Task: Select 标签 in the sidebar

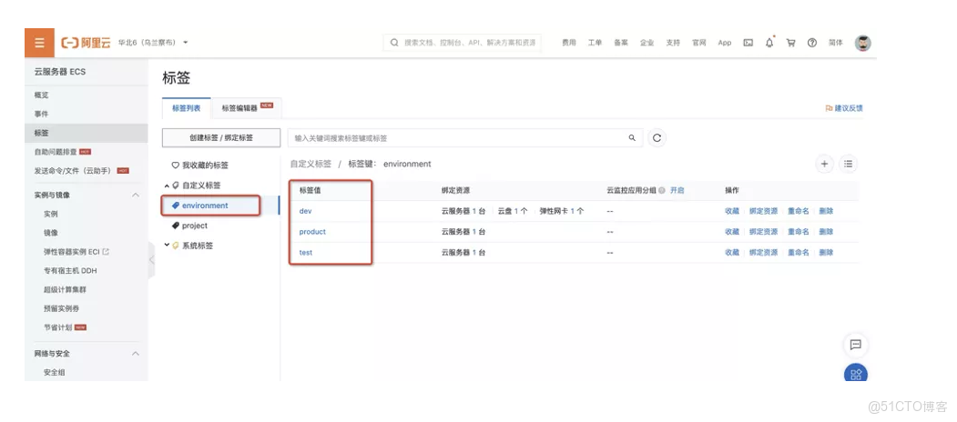Action: click(x=87, y=133)
